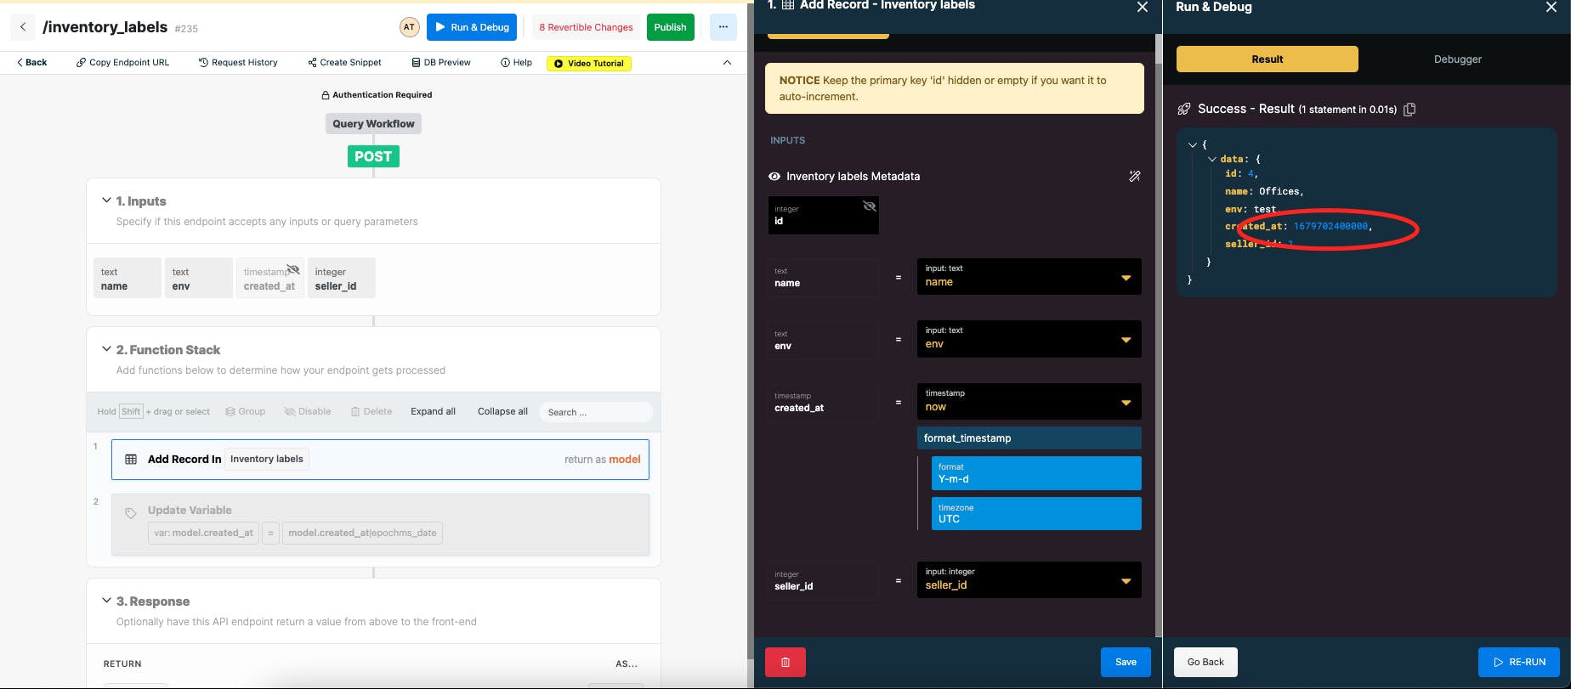
Task: Select the name text input chip
Action: click(x=128, y=278)
